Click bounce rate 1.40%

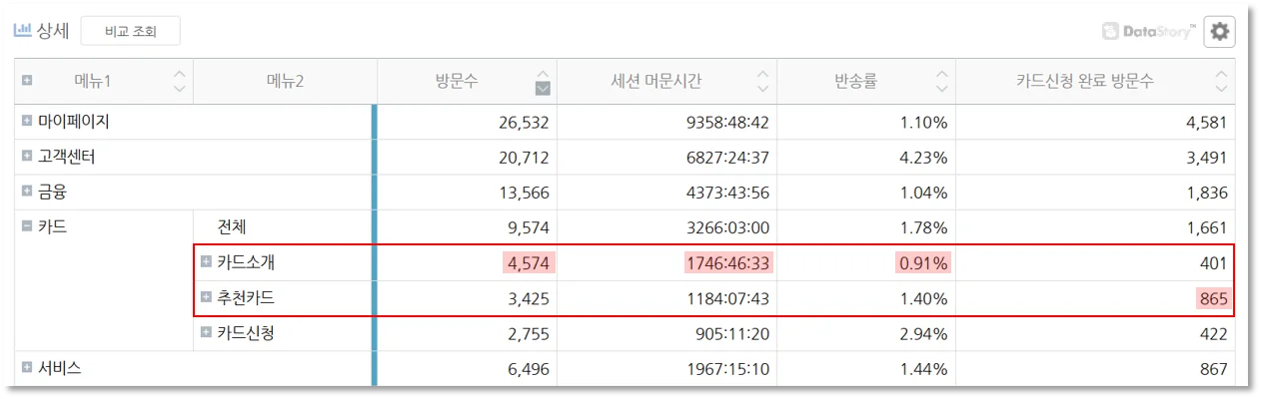click(923, 297)
